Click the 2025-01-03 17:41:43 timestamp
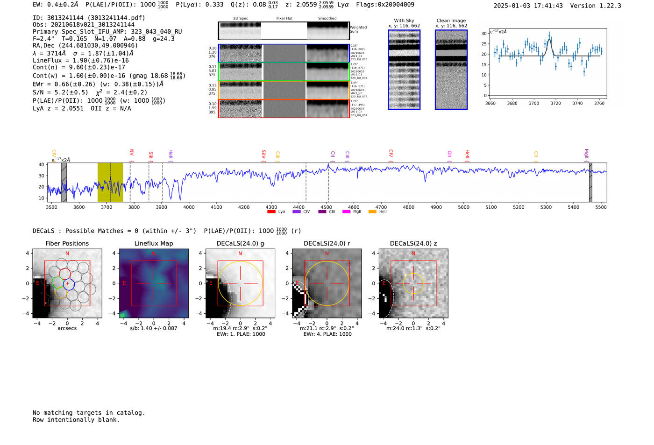Screen dimensions: 654x445 click(528, 6)
